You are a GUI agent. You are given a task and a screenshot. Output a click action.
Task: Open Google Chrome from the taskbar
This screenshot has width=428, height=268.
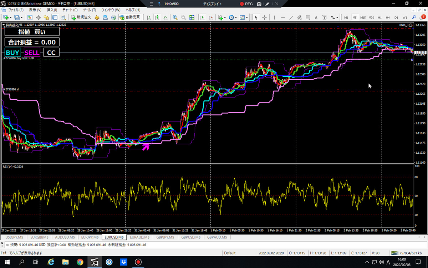tap(79, 262)
